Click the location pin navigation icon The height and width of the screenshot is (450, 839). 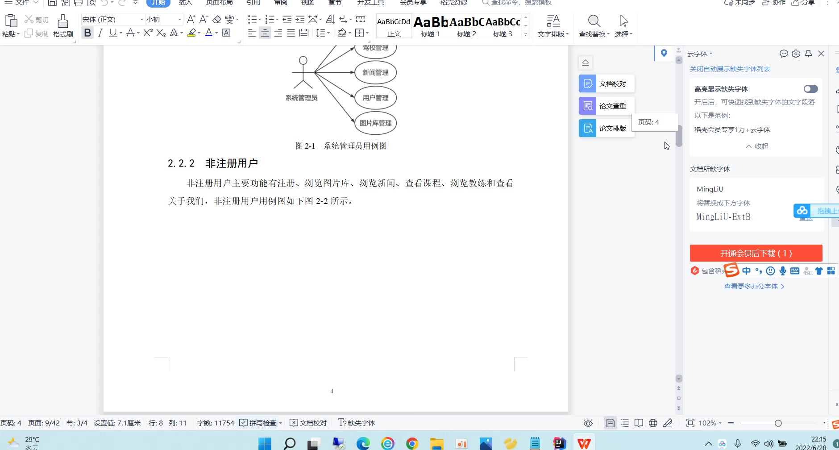tap(664, 53)
